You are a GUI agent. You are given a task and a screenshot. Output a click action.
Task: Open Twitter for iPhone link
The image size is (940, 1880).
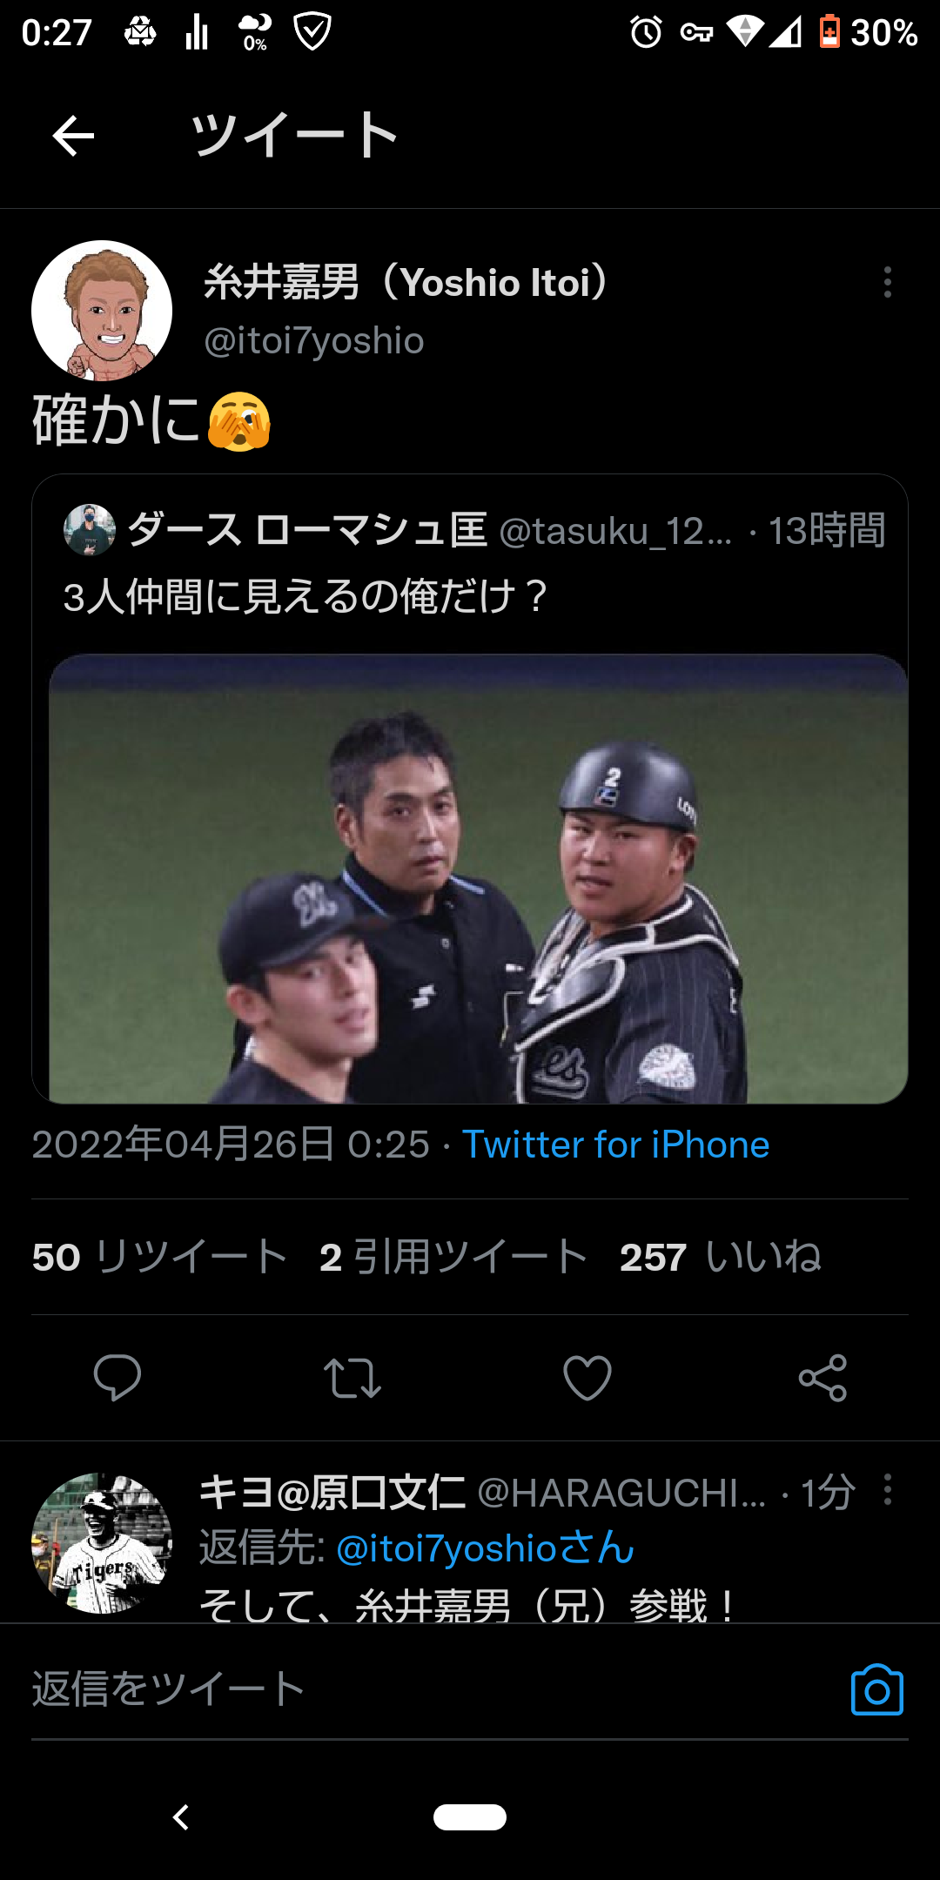[615, 1145]
